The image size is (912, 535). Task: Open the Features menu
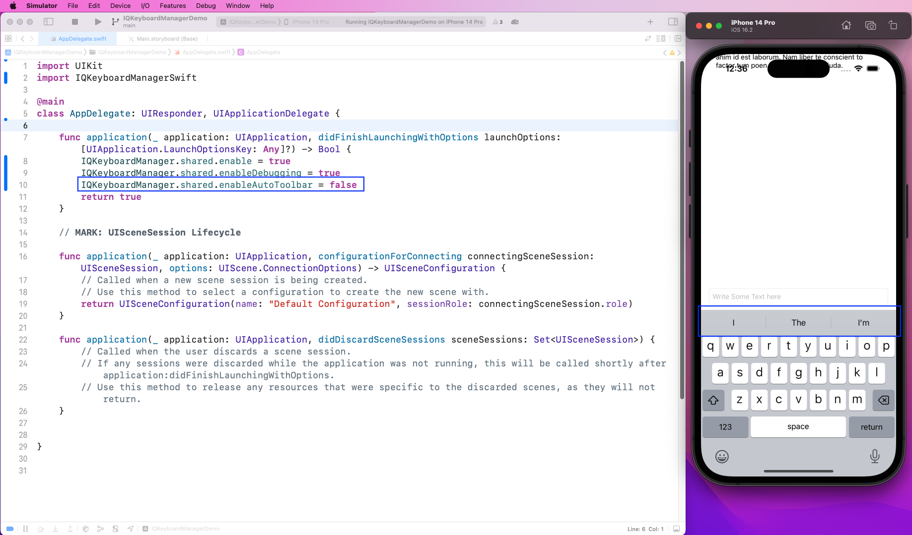(x=173, y=6)
